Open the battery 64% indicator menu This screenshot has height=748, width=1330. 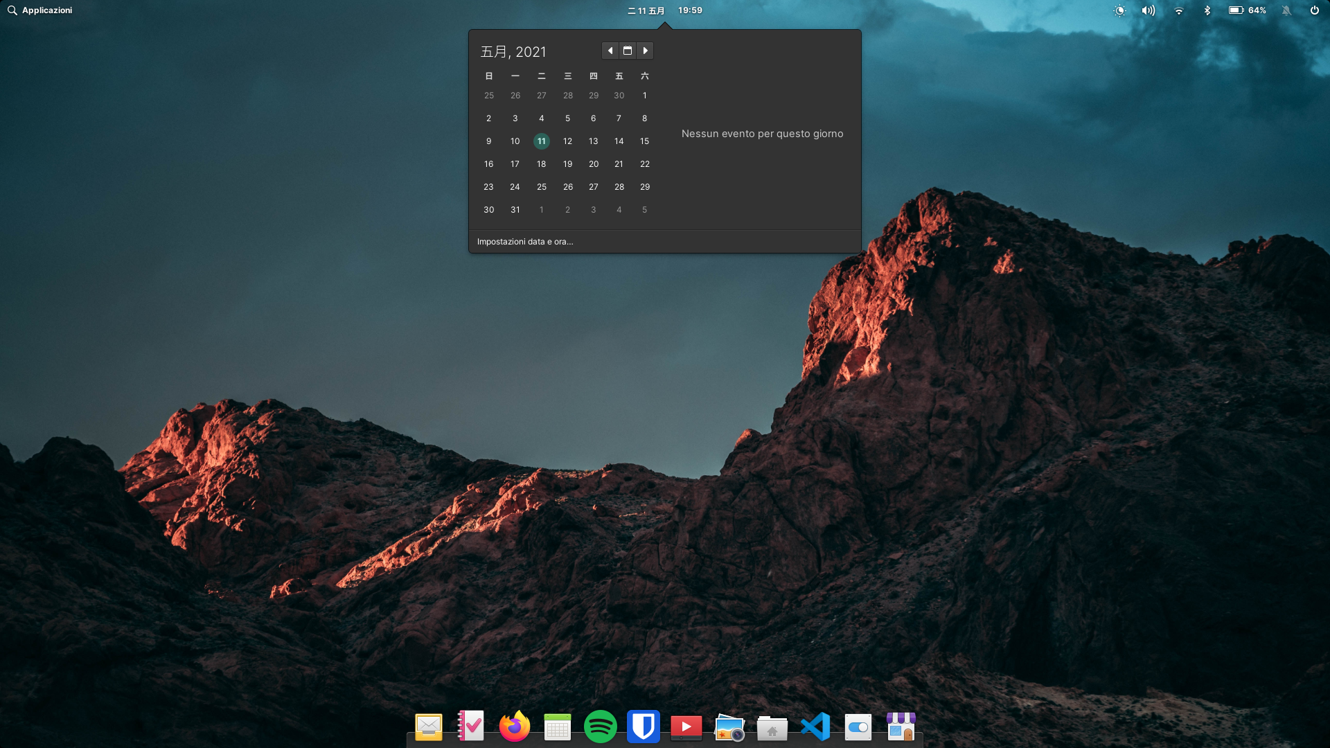click(x=1247, y=10)
